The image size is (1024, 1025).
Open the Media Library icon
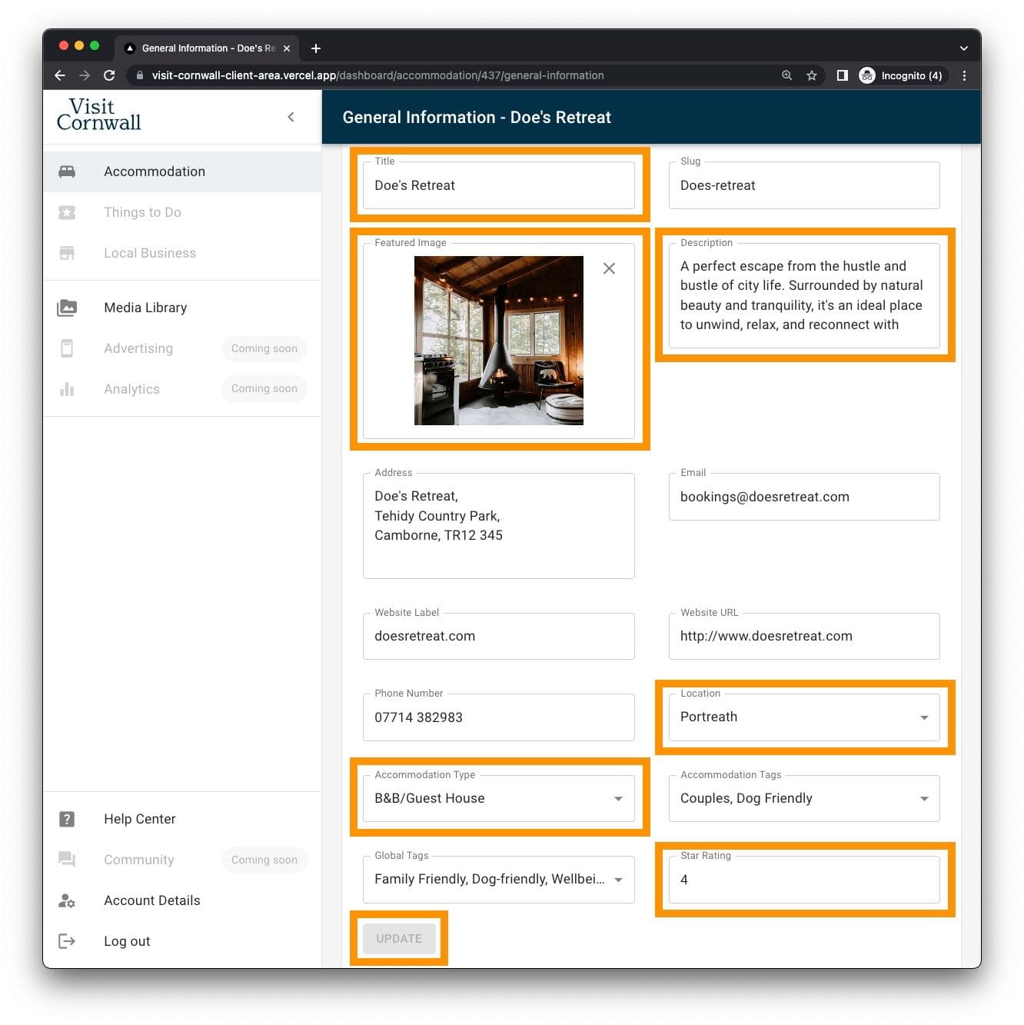pos(67,308)
